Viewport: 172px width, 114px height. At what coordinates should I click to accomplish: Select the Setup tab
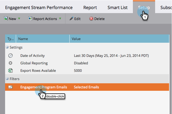point(144,7)
